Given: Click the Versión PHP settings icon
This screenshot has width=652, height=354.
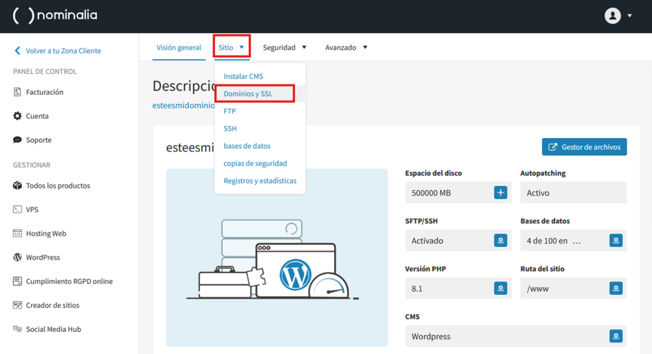Looking at the screenshot, I should [500, 288].
